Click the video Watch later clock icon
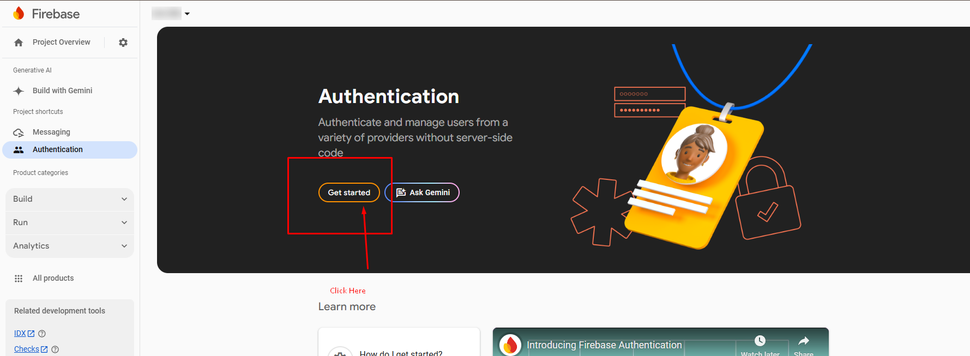970x356 pixels. coord(760,341)
